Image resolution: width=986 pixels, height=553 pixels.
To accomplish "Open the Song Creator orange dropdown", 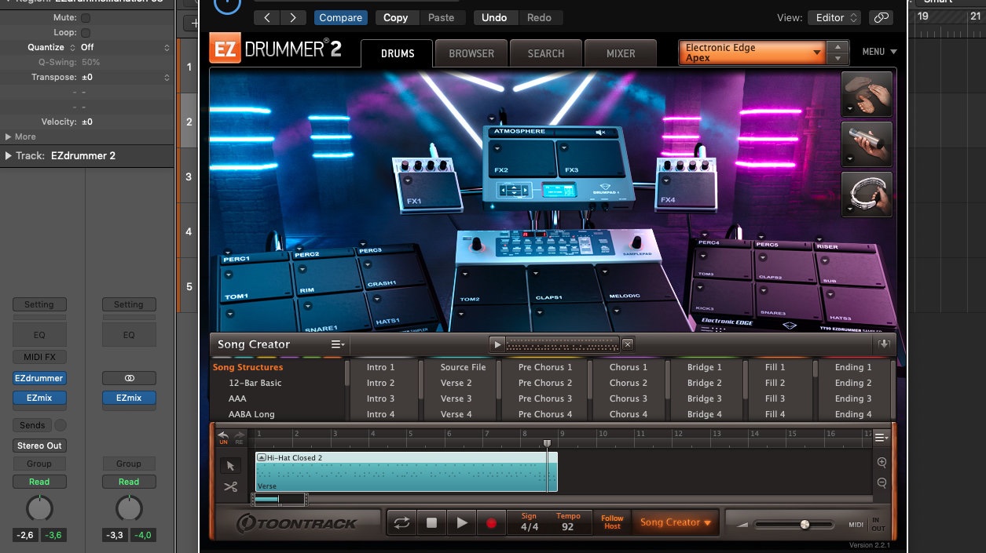I will 675,522.
